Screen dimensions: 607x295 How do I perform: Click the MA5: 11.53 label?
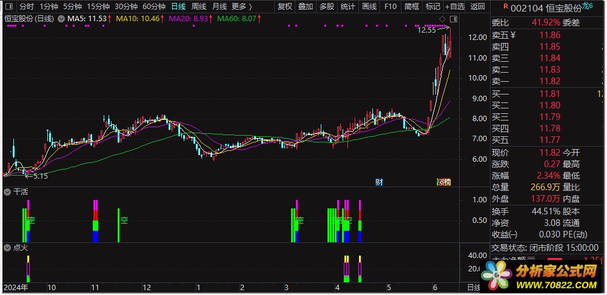87,18
